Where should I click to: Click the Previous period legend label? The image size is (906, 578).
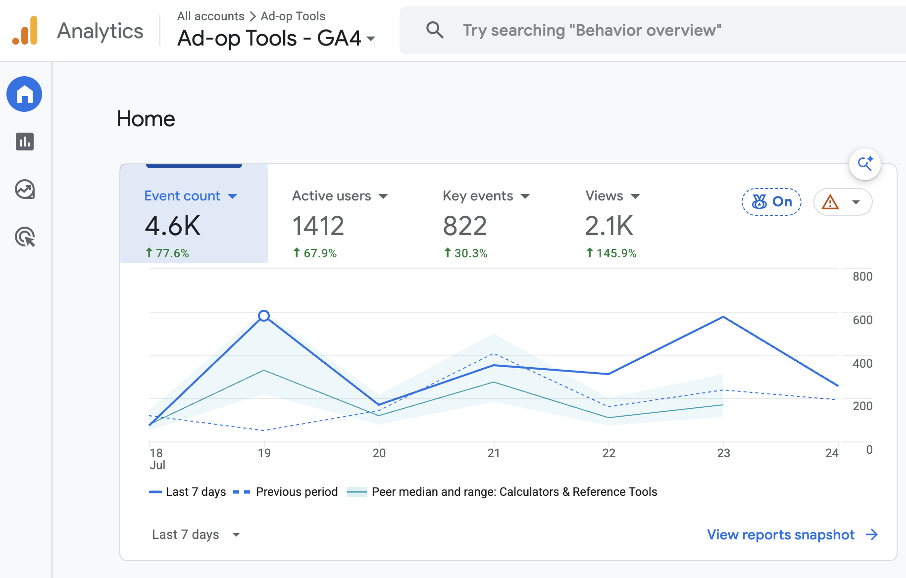pos(297,492)
